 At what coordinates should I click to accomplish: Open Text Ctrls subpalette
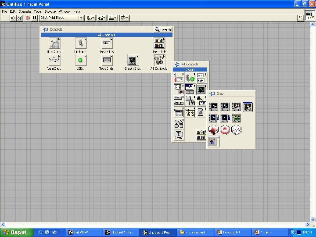(x=107, y=43)
